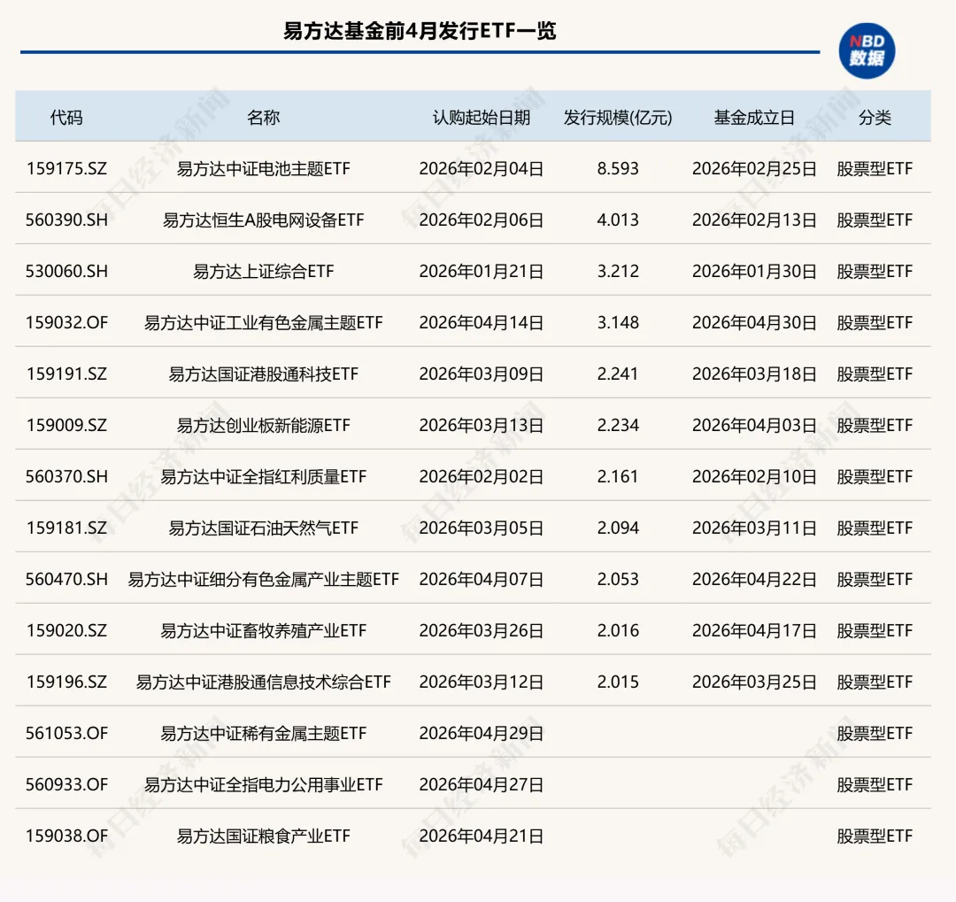Click fund code 159191.SZ

click(x=66, y=374)
